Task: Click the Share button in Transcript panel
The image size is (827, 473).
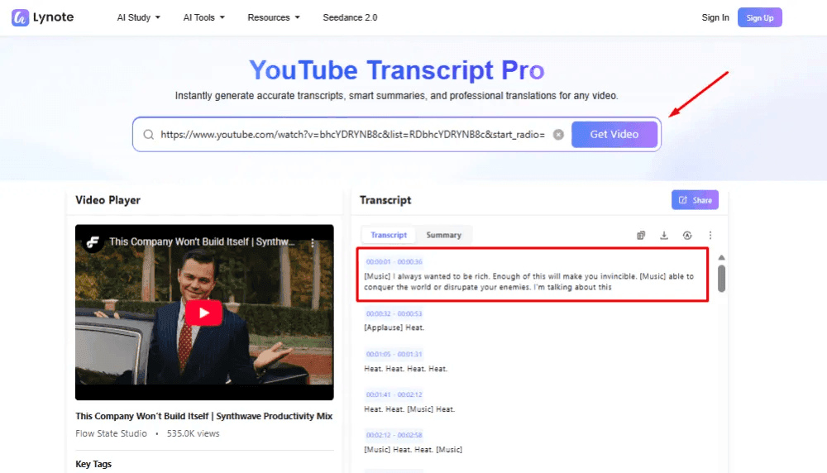Action: click(695, 200)
